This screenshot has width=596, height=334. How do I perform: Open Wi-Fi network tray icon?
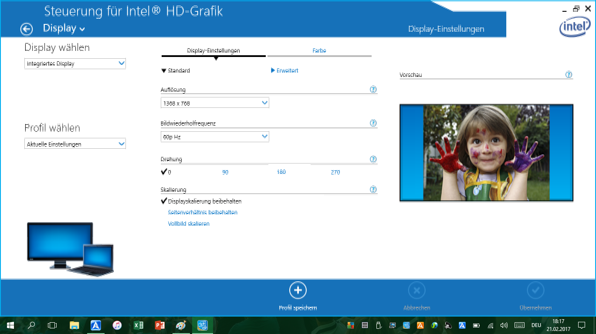[x=491, y=325]
